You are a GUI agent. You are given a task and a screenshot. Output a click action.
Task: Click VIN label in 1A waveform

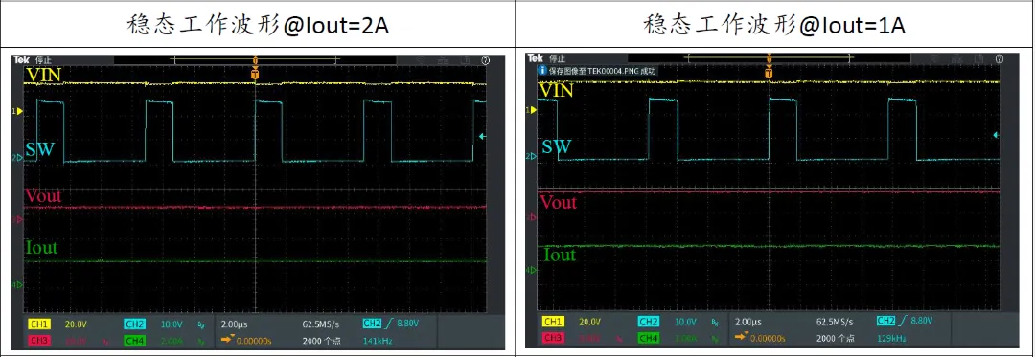point(557,90)
